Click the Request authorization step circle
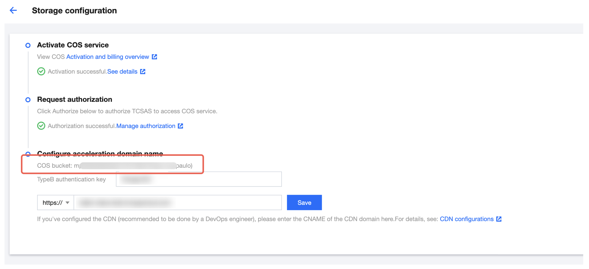 click(28, 100)
